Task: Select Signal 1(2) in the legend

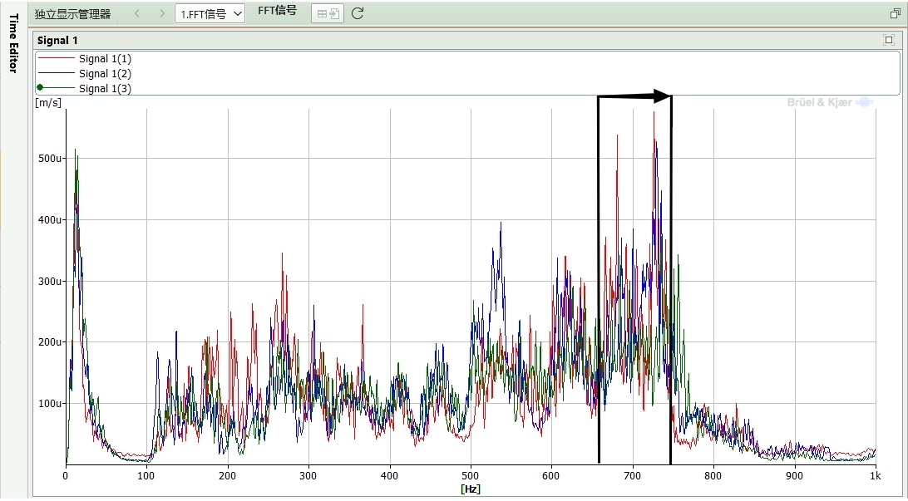Action: pyautogui.click(x=105, y=73)
